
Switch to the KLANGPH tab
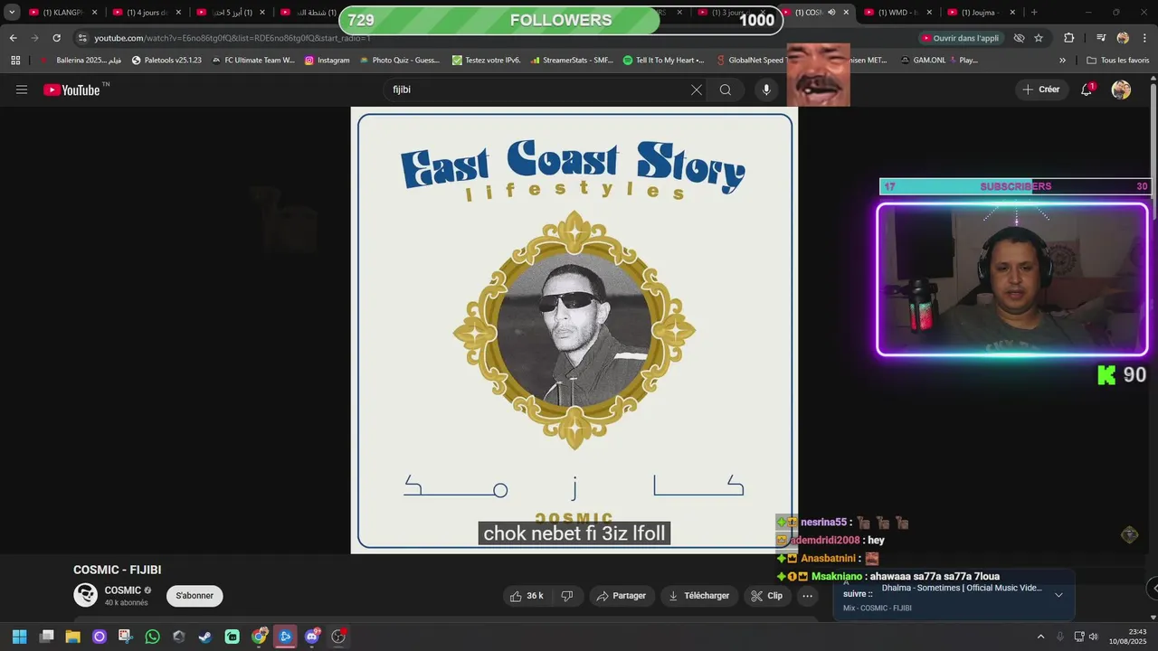(62, 13)
